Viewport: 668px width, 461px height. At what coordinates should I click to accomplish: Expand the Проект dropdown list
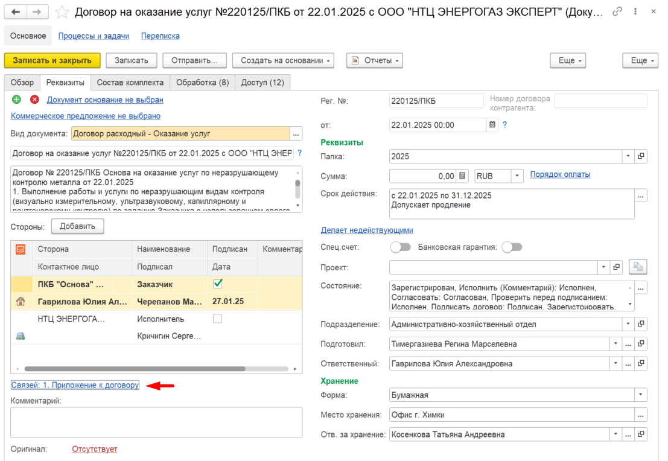[603, 267]
